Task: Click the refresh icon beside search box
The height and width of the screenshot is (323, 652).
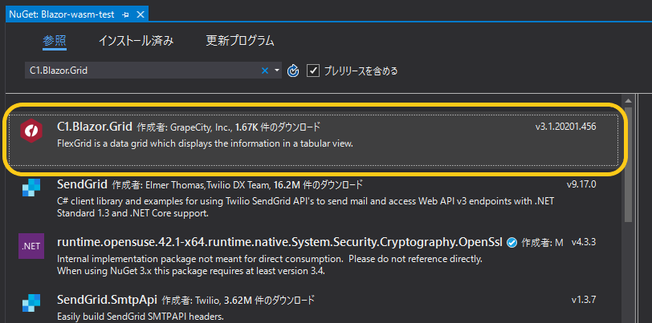Action: 293,71
